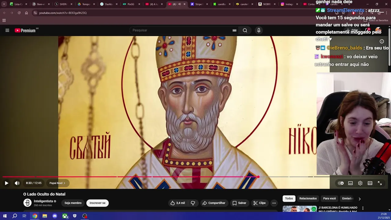
Task: Dislike the video
Action: 193,203
